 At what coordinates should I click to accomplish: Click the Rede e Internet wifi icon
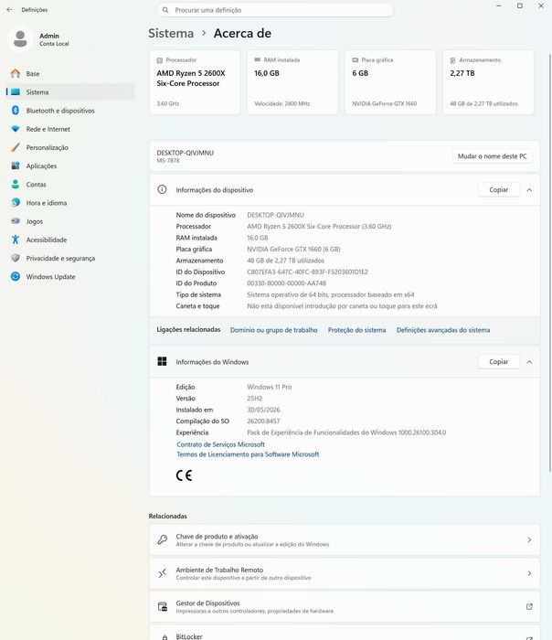(x=16, y=129)
